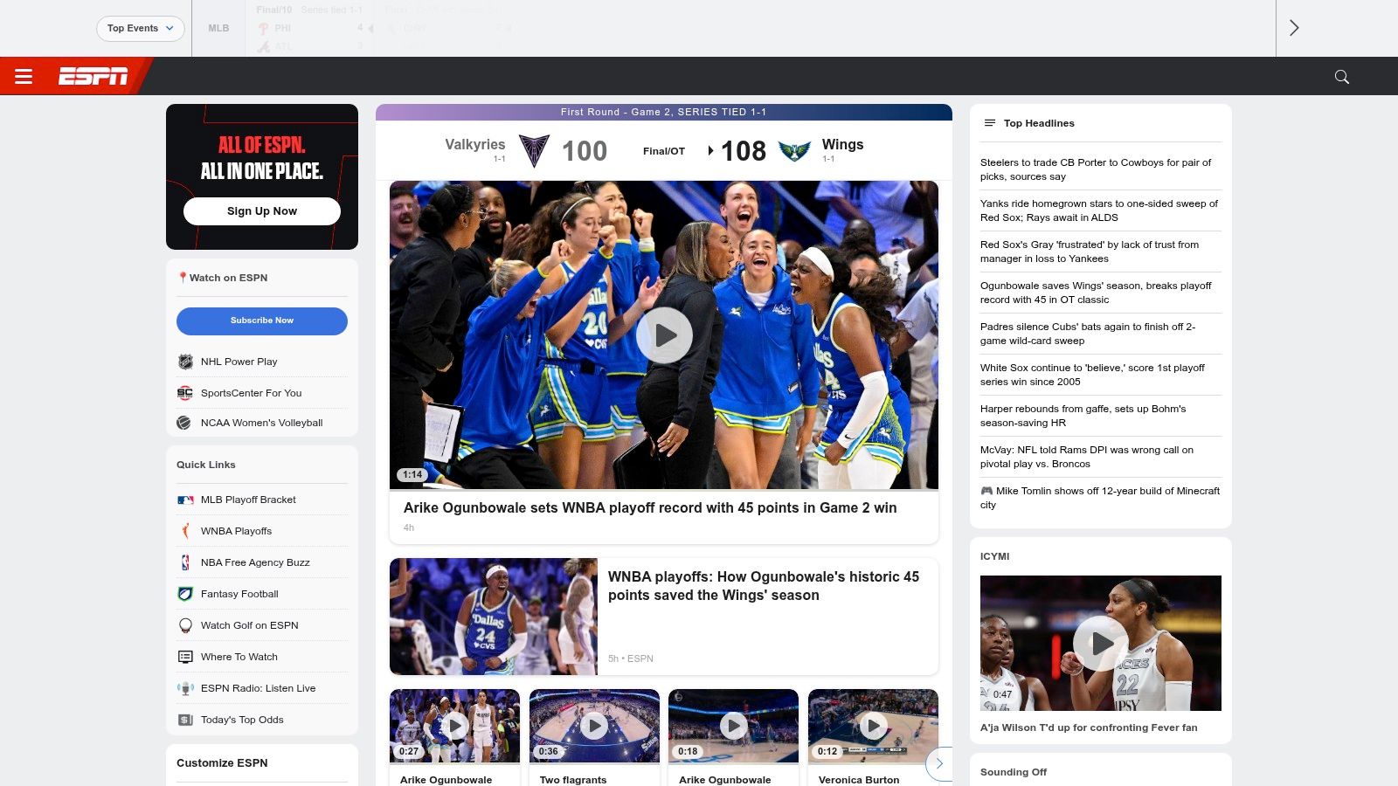The width and height of the screenshot is (1398, 786).
Task: Click the Where To Watch icon
Action: [185, 657]
